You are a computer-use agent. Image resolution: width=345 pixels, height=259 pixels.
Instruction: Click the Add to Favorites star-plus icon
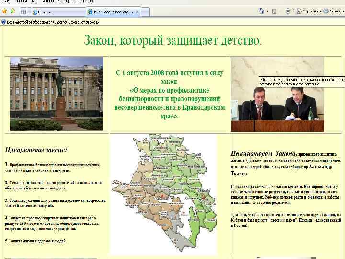click(x=13, y=11)
